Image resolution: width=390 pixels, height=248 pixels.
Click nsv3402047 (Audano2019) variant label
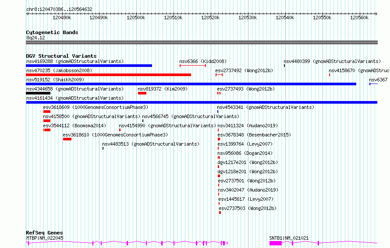[248, 190]
